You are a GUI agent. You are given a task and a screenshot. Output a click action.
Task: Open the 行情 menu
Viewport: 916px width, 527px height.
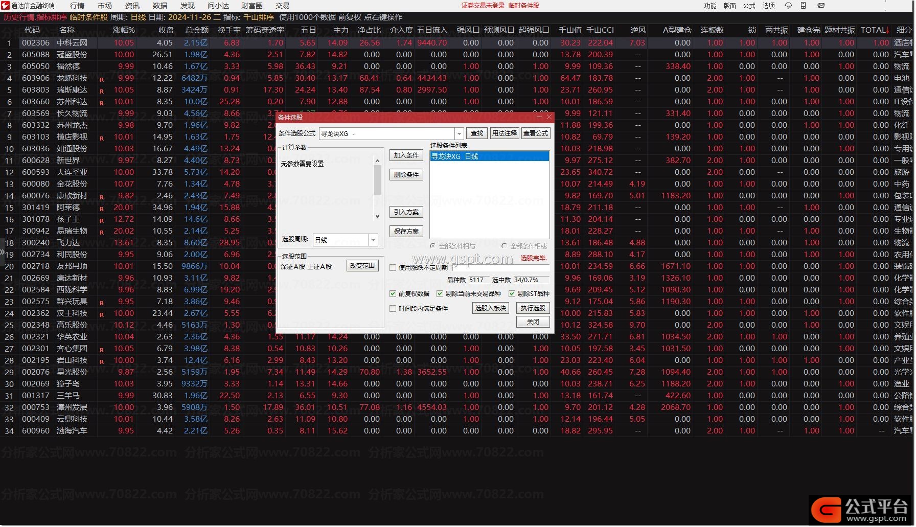tap(77, 6)
